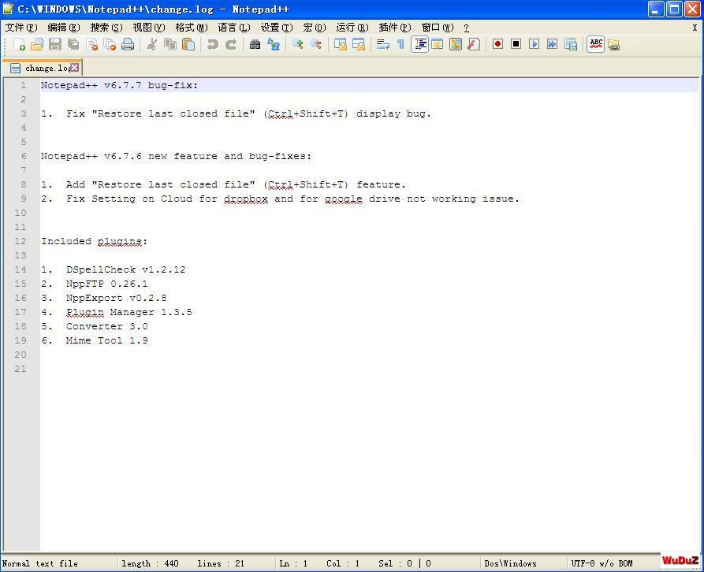Close the current document via toolbar Close icon
The image size is (704, 572).
click(92, 44)
